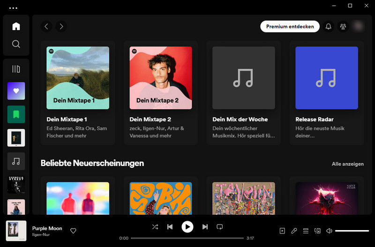The image size is (375, 247).
Task: Open the play queue icon
Action: (306, 231)
